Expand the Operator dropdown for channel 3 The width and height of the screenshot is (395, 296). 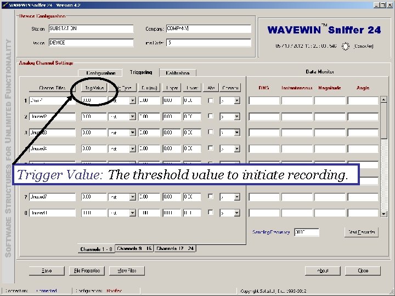237,133
